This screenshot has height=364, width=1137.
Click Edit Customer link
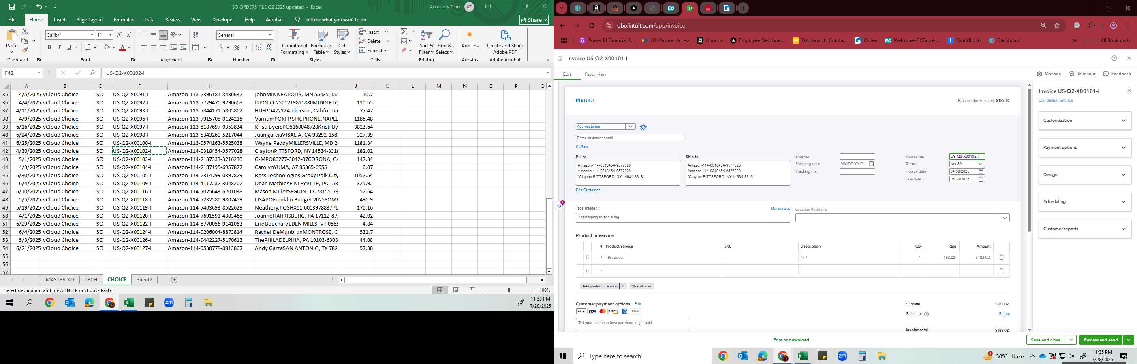pos(588,190)
